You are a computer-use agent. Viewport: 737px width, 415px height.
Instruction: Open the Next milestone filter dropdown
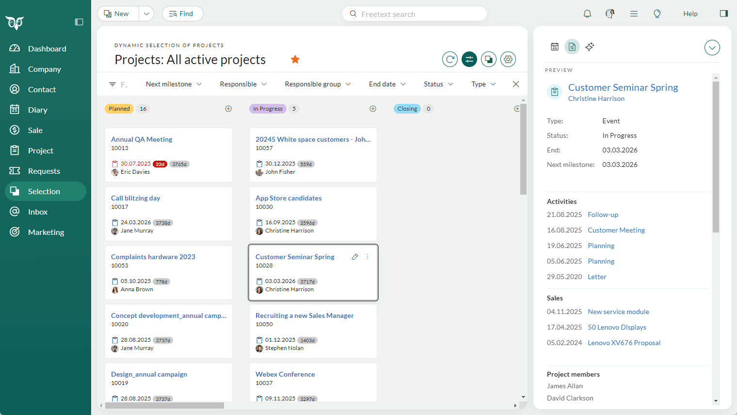173,84
